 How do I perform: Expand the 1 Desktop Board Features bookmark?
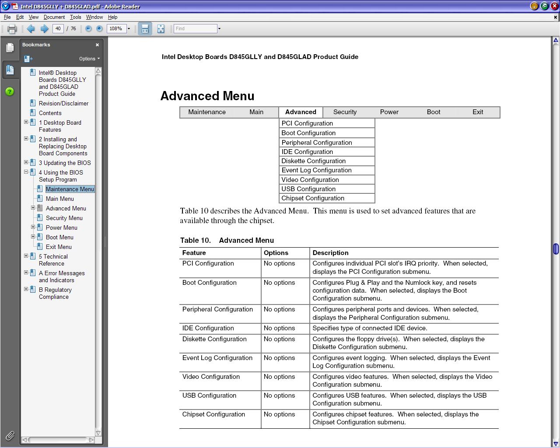pyautogui.click(x=26, y=122)
